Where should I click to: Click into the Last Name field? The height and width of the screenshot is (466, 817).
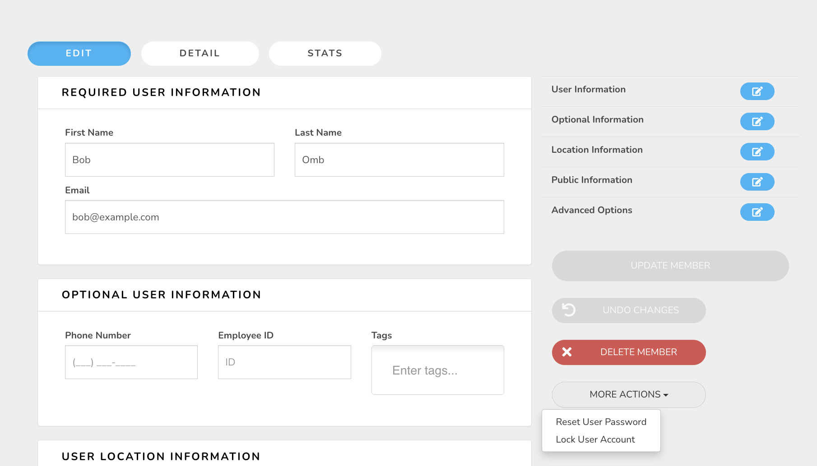pyautogui.click(x=399, y=160)
